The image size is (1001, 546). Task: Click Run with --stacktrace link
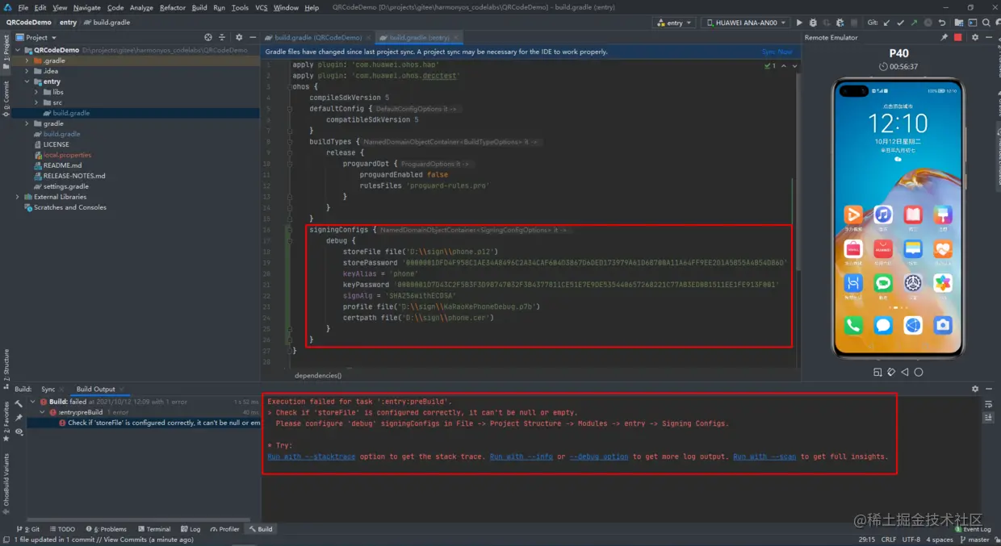312,456
